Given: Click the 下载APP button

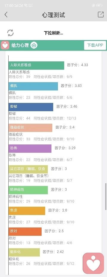Looking at the screenshot, I should (x=95, y=45).
